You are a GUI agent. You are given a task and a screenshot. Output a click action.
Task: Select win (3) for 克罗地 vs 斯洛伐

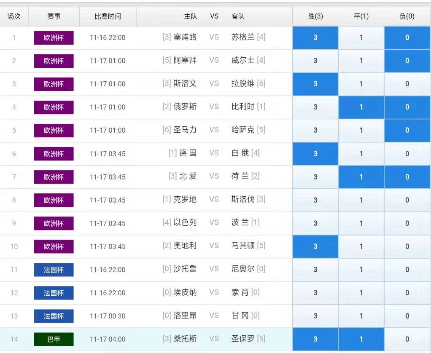[x=315, y=200]
